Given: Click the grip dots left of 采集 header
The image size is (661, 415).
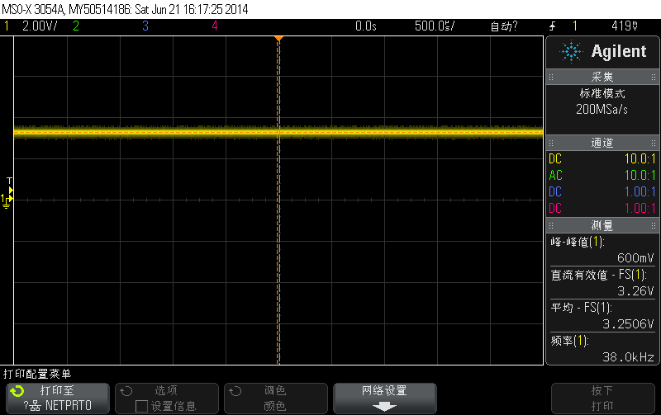Looking at the screenshot, I should click(551, 77).
